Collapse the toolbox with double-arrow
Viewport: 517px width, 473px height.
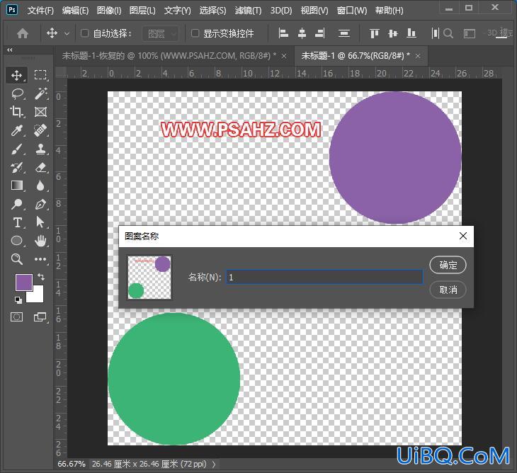pyautogui.click(x=10, y=50)
